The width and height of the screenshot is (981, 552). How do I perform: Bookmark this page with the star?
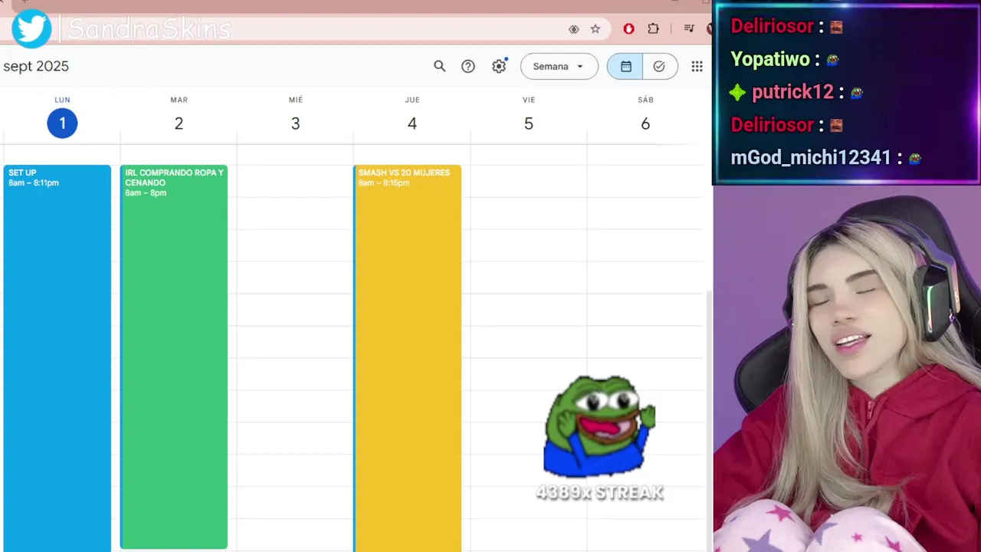595,29
